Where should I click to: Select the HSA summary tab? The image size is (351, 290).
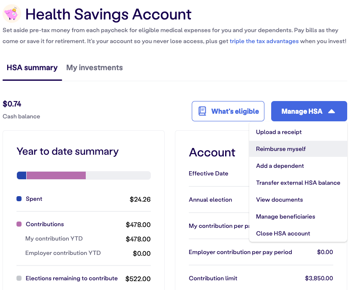[x=32, y=68]
